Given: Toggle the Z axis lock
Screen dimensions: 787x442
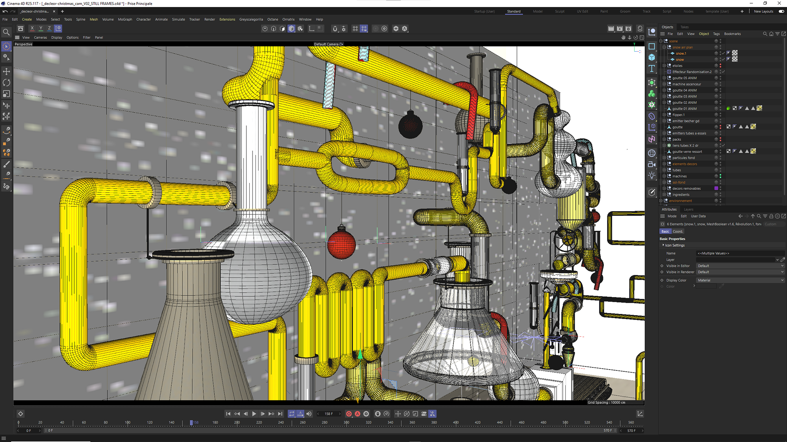Looking at the screenshot, I should point(49,28).
